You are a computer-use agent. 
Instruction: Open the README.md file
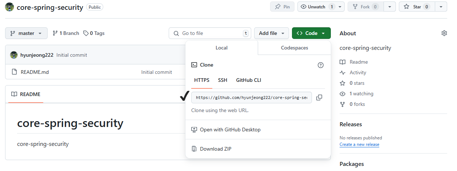[x=35, y=72]
